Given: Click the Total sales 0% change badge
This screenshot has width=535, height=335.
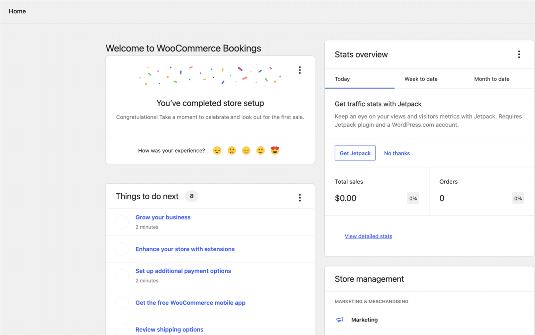Looking at the screenshot, I should [413, 198].
